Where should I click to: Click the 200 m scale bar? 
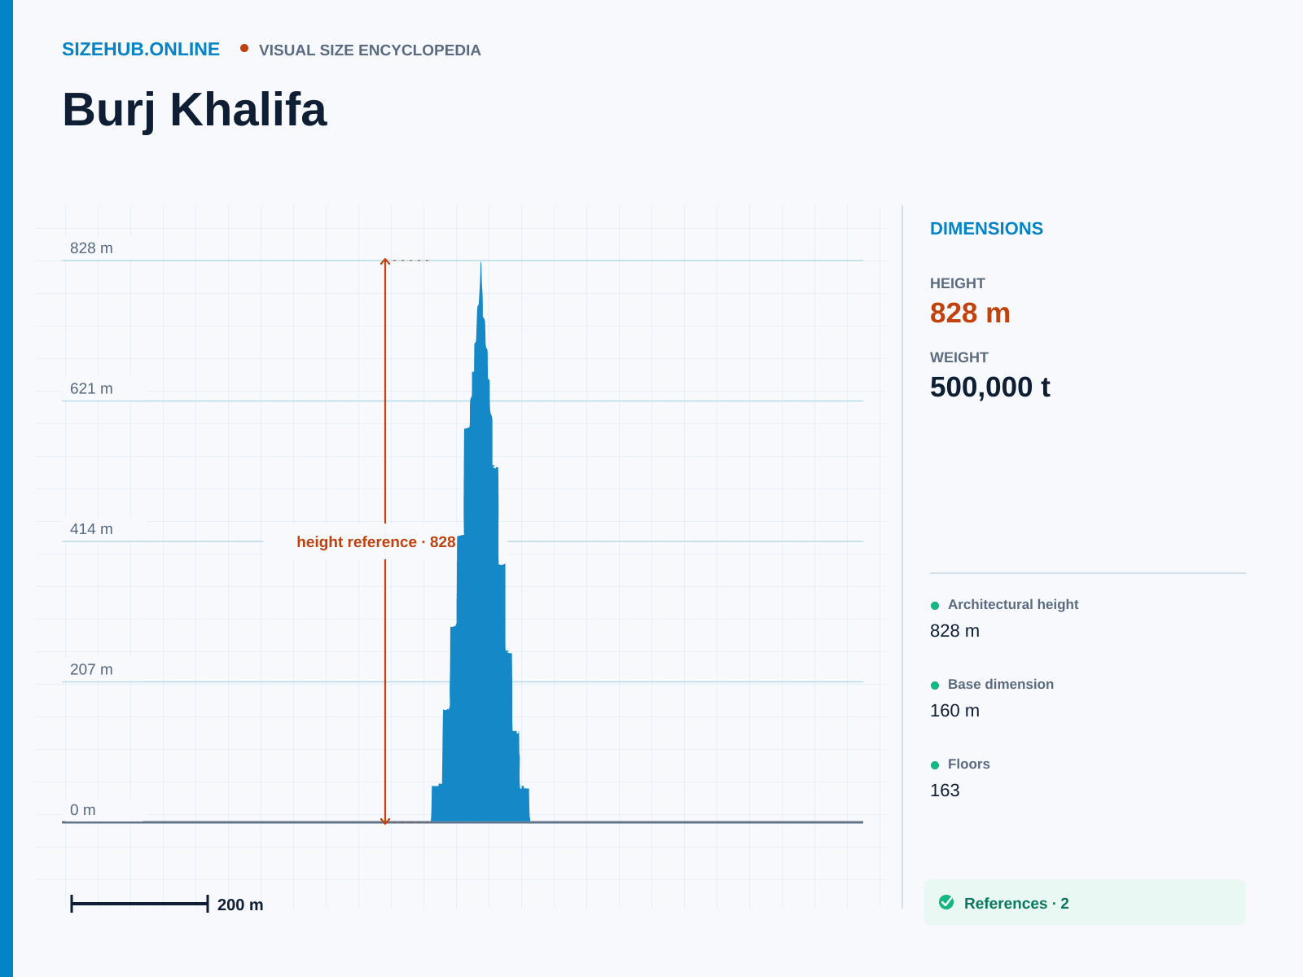click(139, 904)
